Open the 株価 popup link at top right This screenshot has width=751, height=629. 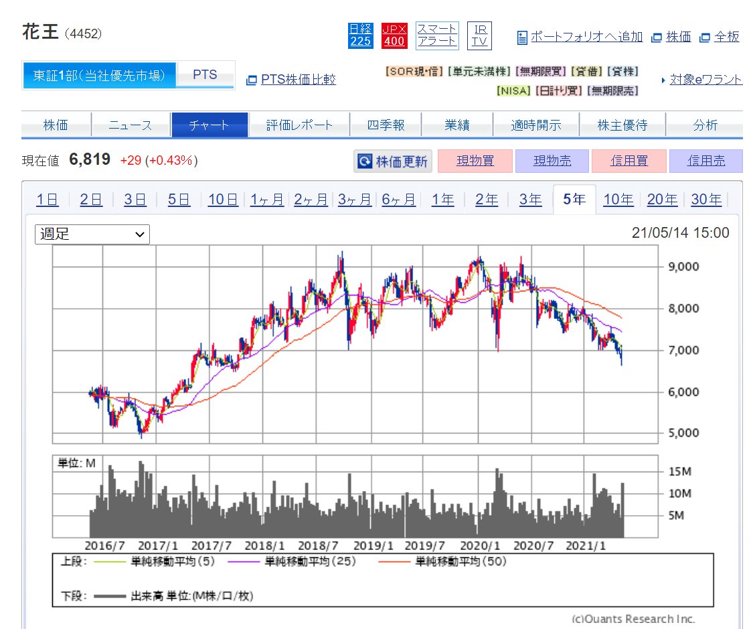click(678, 37)
